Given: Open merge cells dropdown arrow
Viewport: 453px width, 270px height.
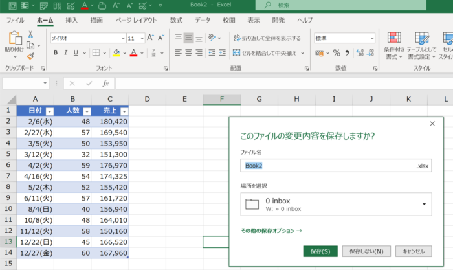Looking at the screenshot, I should pyautogui.click(x=302, y=53).
